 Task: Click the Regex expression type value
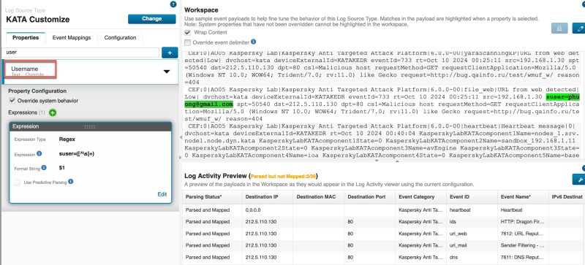click(x=67, y=139)
